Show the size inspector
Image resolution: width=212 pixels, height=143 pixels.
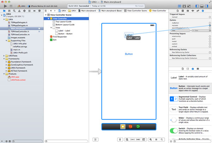(198, 11)
